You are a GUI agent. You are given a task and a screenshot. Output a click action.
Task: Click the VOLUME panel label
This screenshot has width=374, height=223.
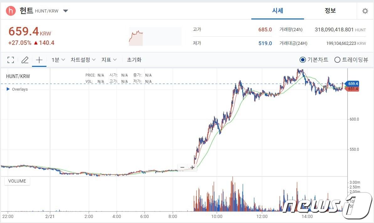point(17,181)
